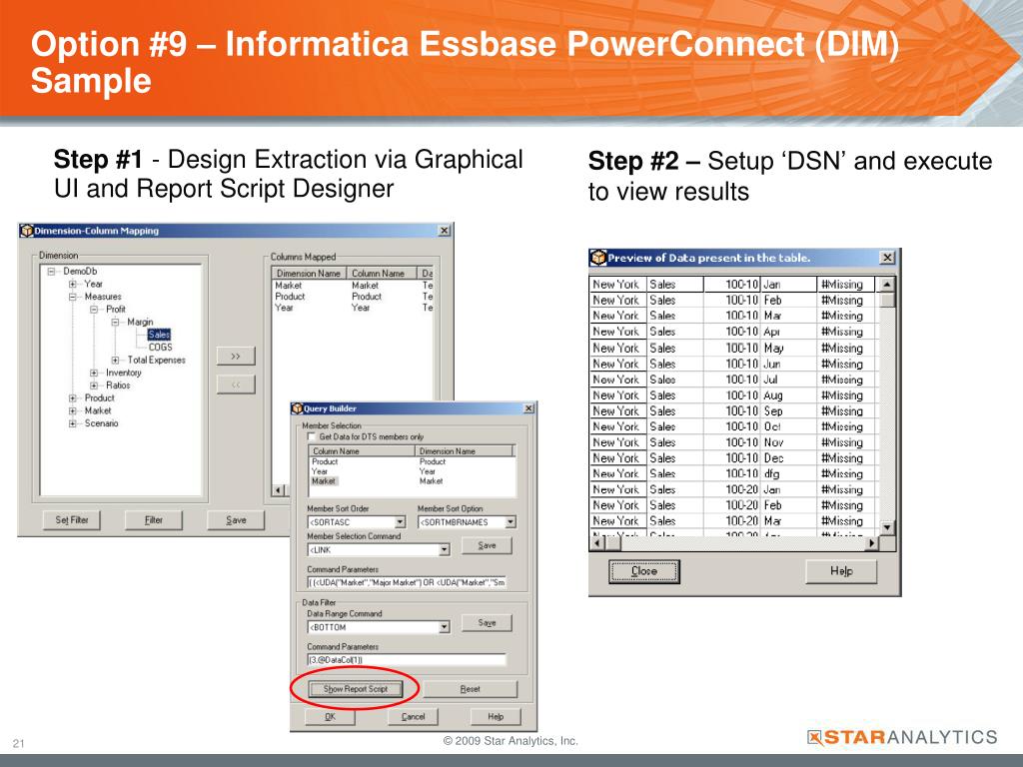Select Market in the DemoDb dimension tree

pyautogui.click(x=98, y=410)
